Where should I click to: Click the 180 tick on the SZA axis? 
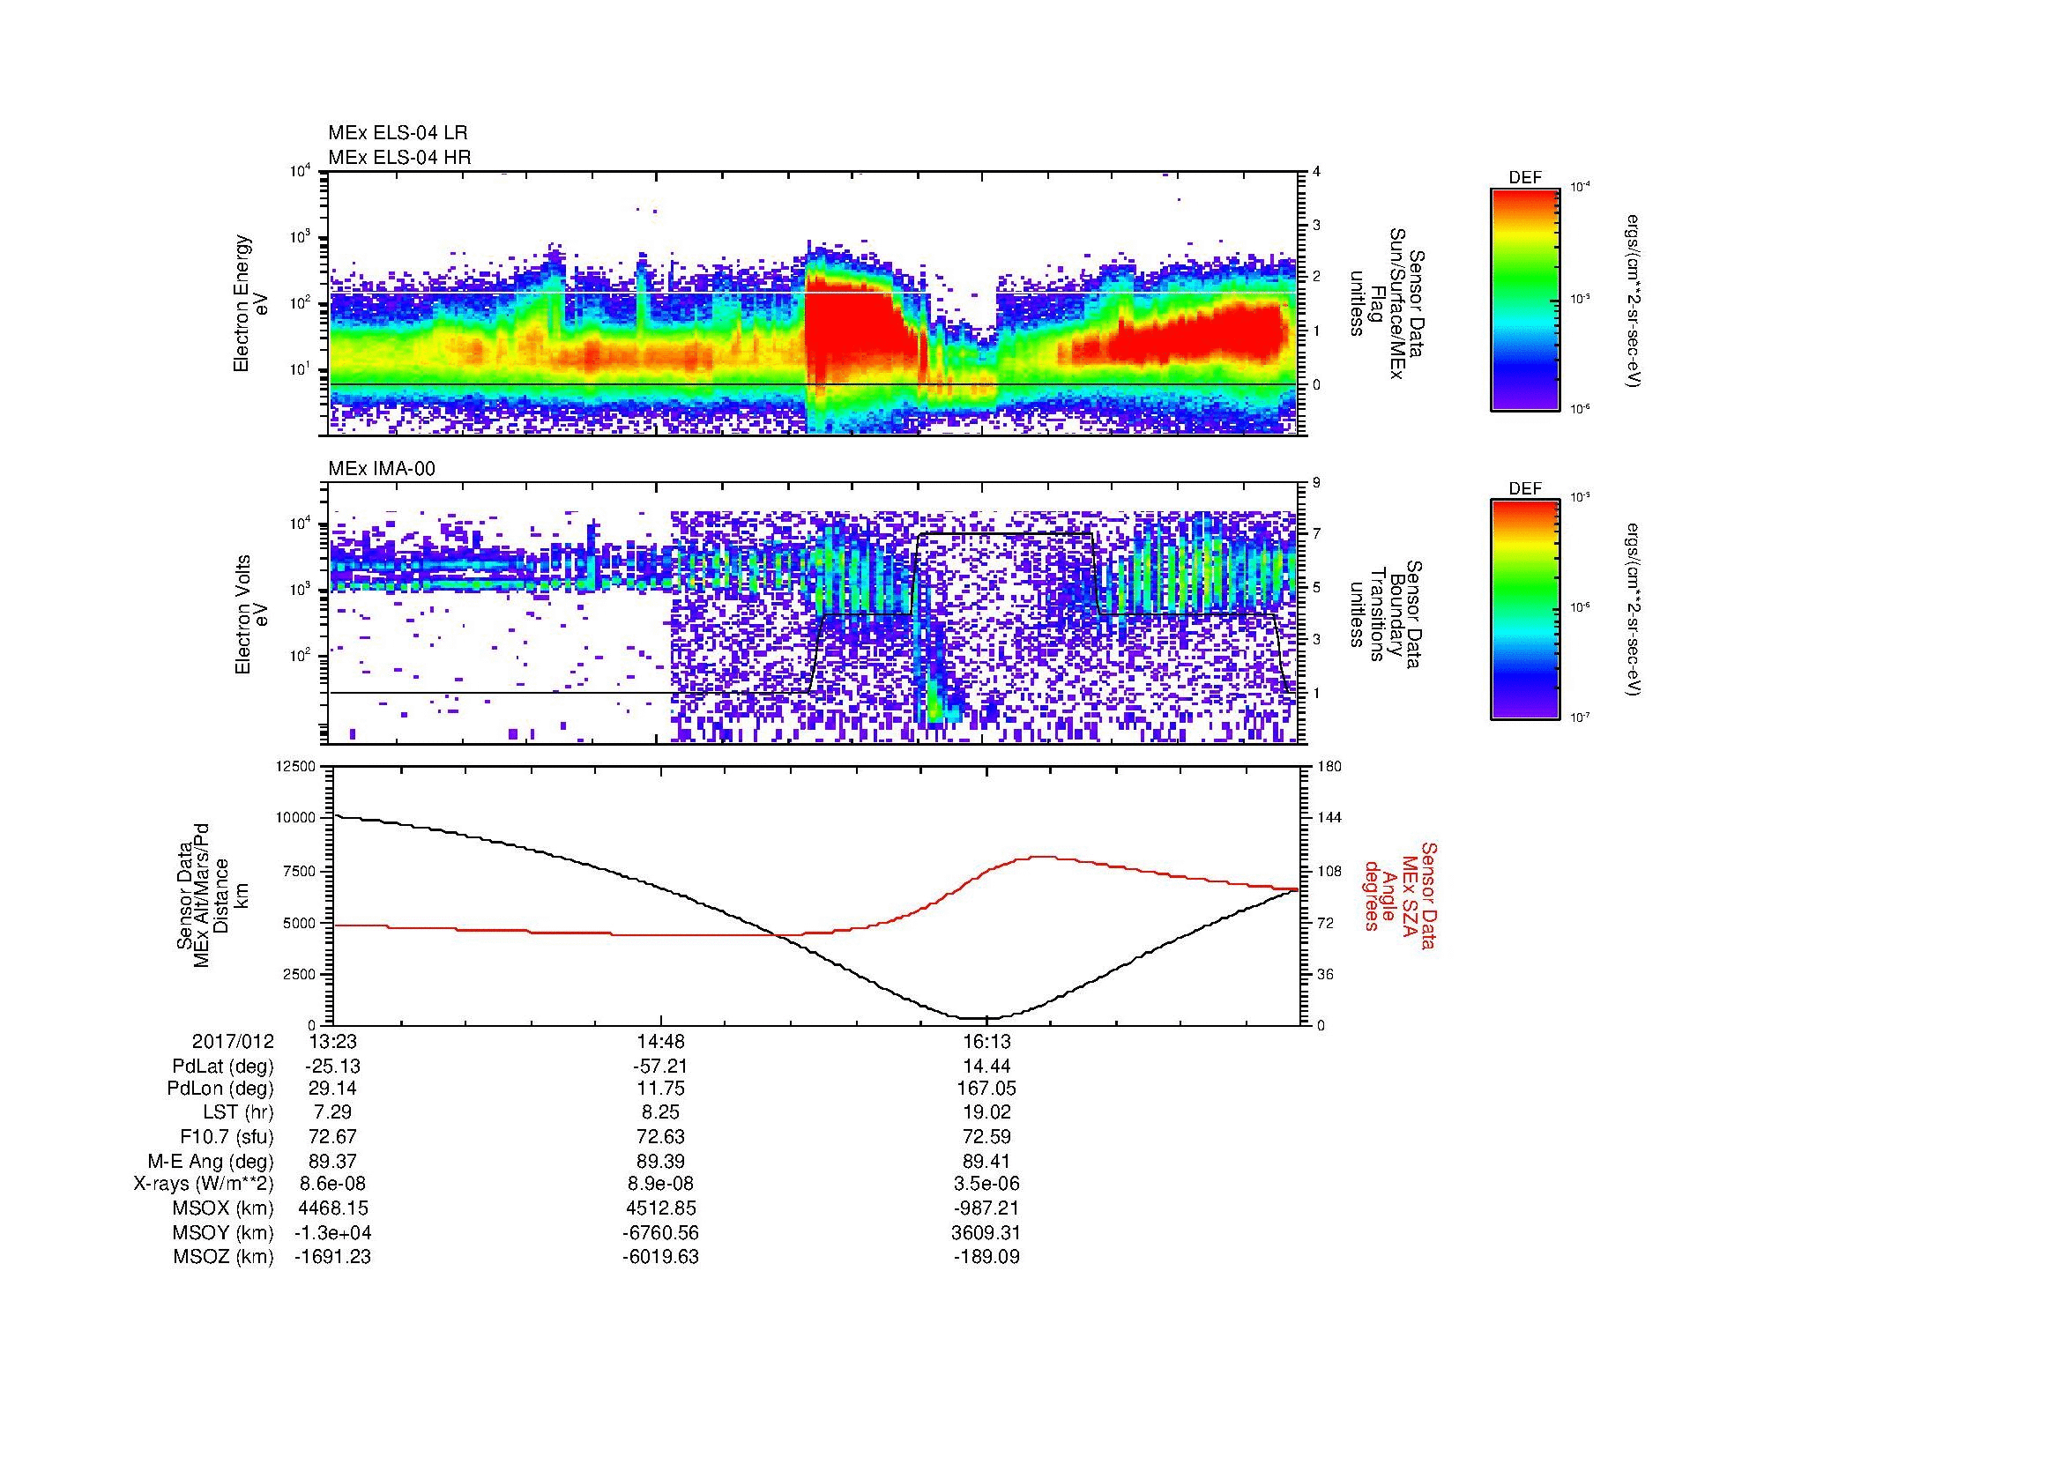1329,766
